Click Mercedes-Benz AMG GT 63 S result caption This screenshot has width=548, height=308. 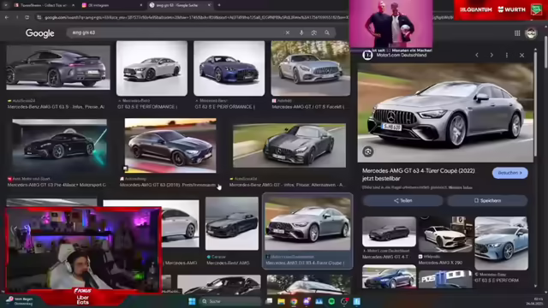point(56,107)
